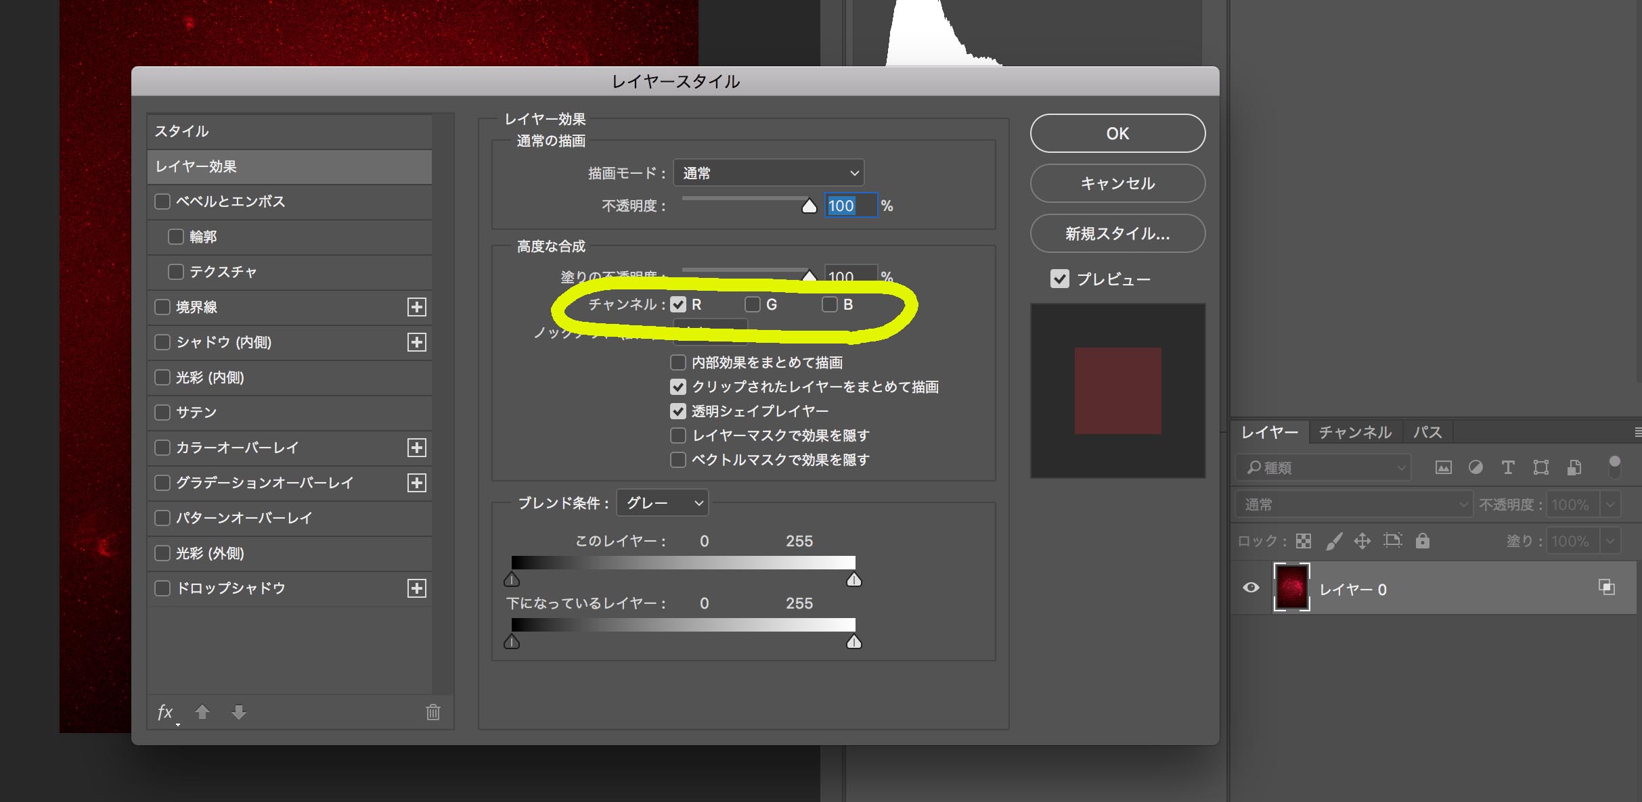Screen dimensions: 1642x802
Task: Click the lock-all padlock icon
Action: tap(1423, 540)
